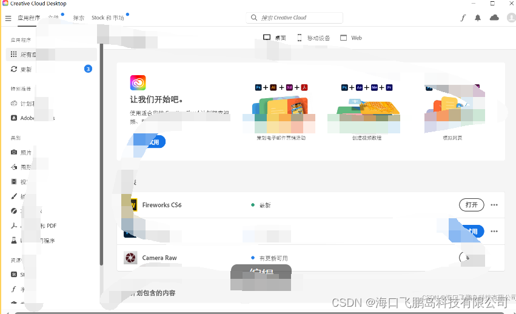Screen dimensions: 516x314
Task: Open the 所有应用 grid item in sidebar
Action: 52,55
